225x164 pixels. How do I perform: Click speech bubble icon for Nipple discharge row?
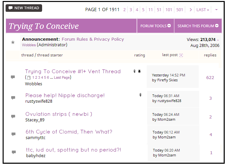(13, 98)
